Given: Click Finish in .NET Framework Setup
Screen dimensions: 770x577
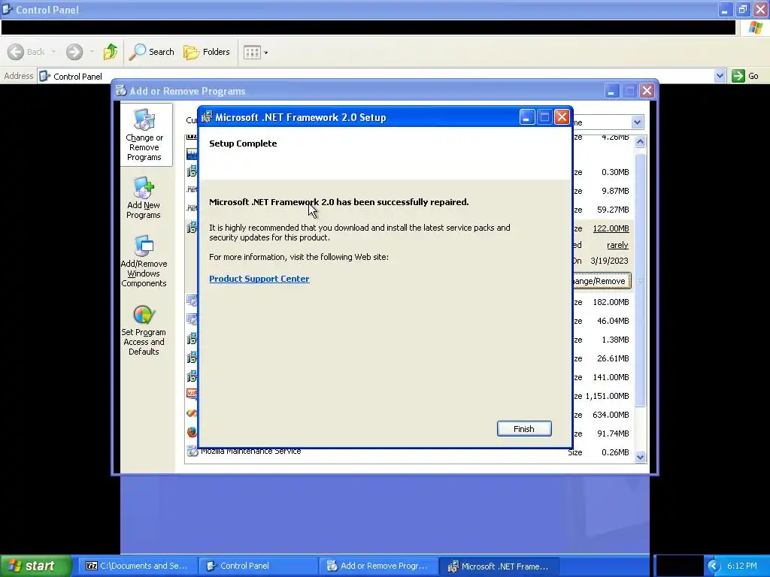Looking at the screenshot, I should [524, 429].
